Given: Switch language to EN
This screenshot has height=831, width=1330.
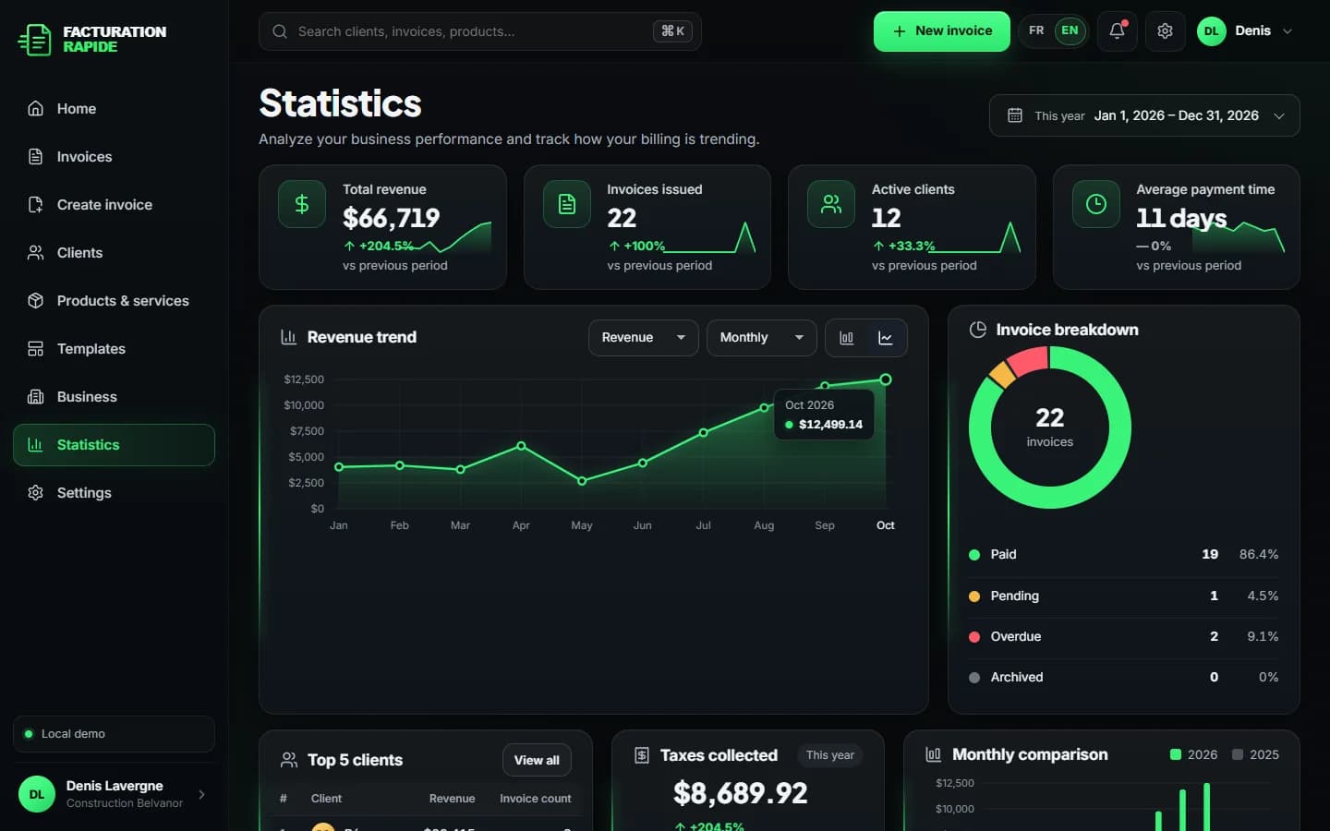Looking at the screenshot, I should point(1070,30).
